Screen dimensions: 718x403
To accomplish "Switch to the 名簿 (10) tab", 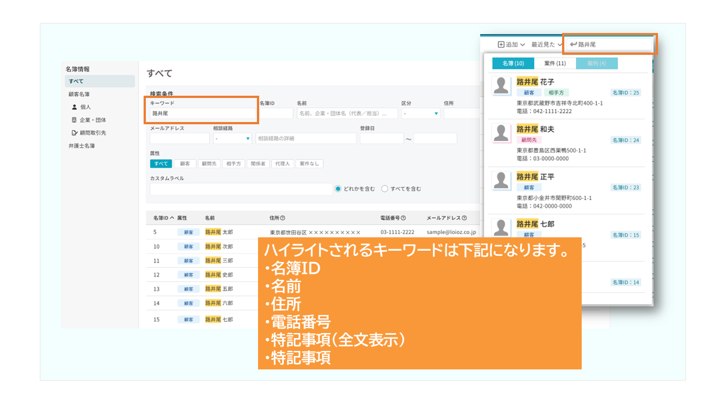I will tap(513, 63).
